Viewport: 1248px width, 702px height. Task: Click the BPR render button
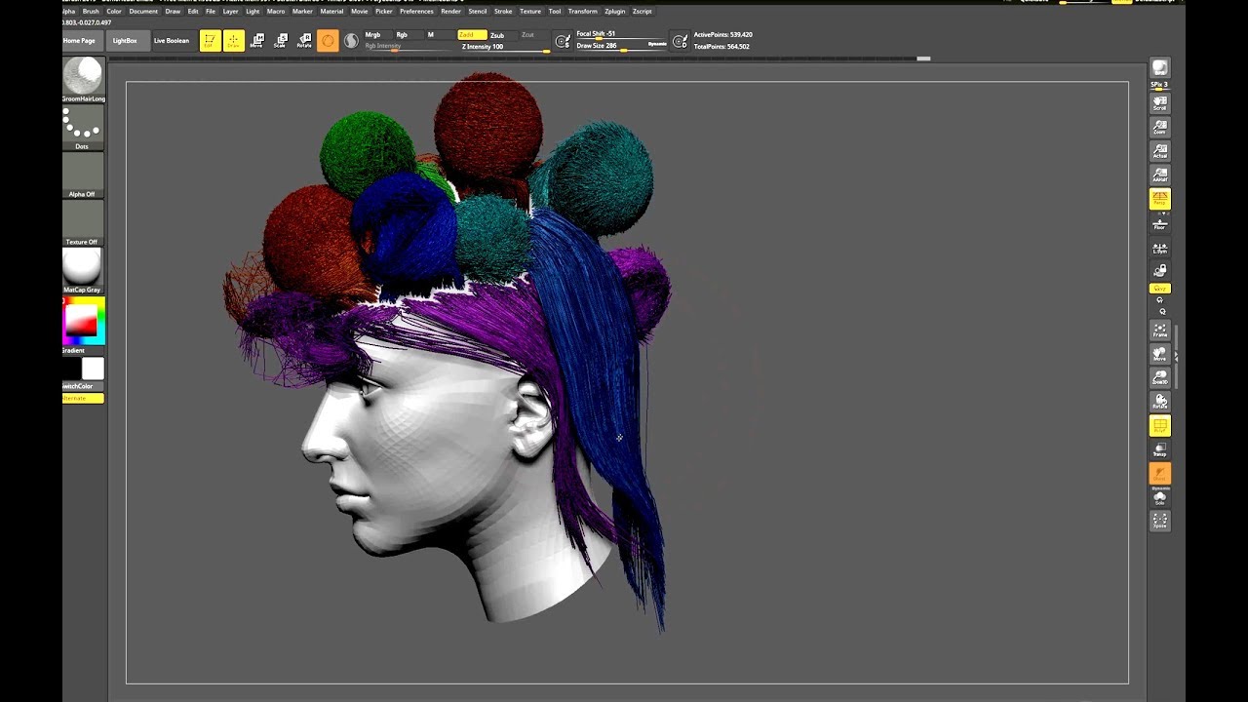pos(1159,67)
